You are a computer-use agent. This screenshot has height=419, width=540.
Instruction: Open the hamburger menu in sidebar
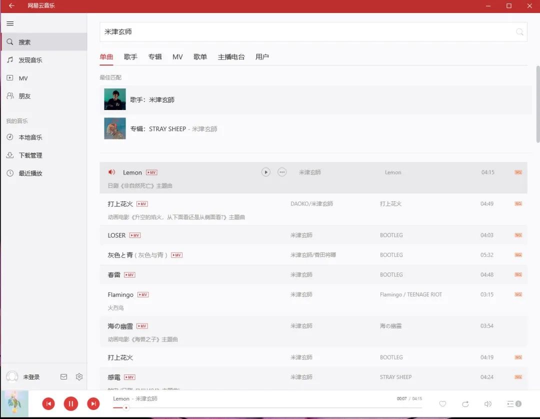point(10,23)
